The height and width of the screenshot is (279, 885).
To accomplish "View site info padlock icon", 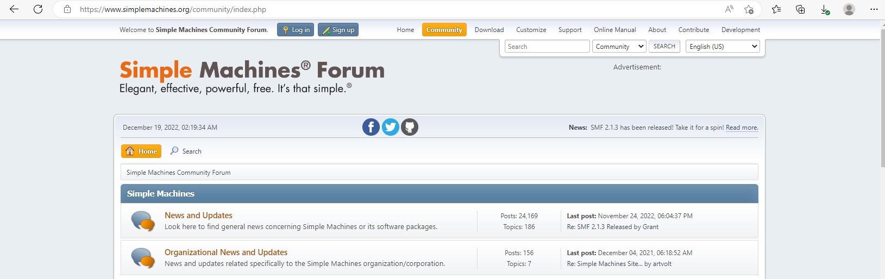I will 67,9.
